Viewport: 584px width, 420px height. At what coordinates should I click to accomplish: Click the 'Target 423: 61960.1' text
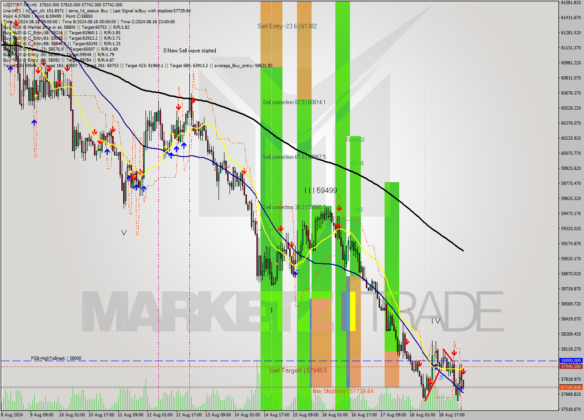tap(145, 66)
